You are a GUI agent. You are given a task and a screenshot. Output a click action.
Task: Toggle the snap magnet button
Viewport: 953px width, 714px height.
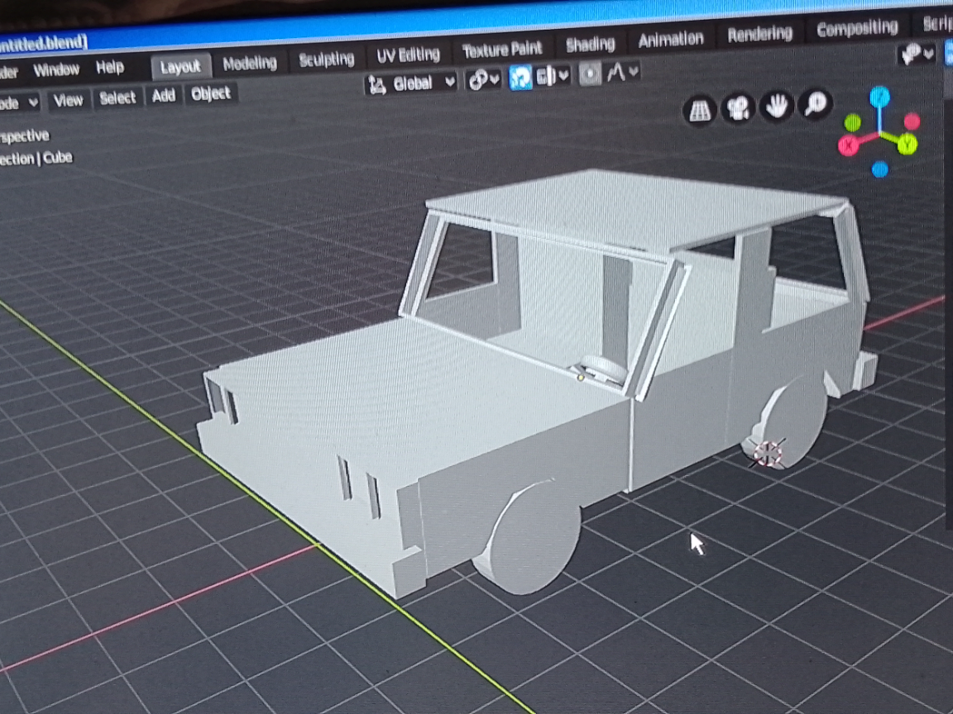pyautogui.click(x=520, y=77)
